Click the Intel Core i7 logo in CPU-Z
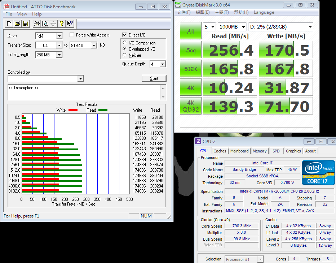 point(318,173)
